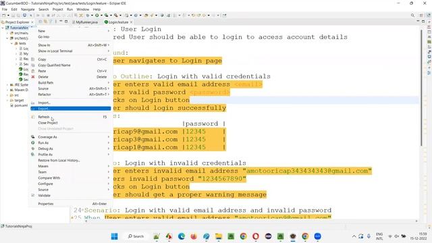Choose Close Project menu entry
432x243 pixels.
71,123
